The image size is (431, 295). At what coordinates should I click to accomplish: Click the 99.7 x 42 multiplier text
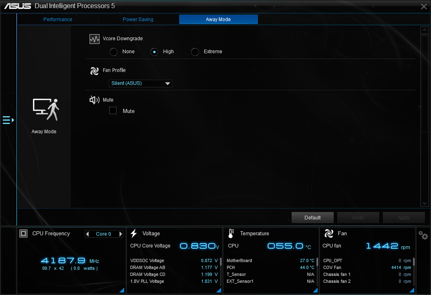53,269
